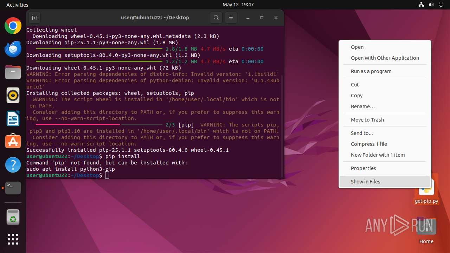Open the Help question mark icon

13,165
